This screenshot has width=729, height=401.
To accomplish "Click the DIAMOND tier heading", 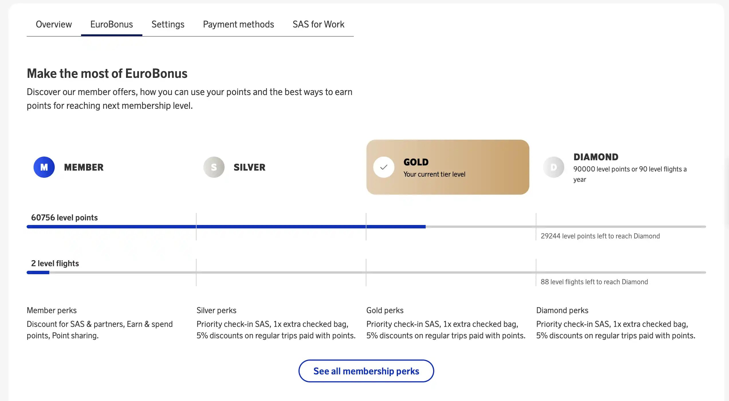I will [596, 157].
